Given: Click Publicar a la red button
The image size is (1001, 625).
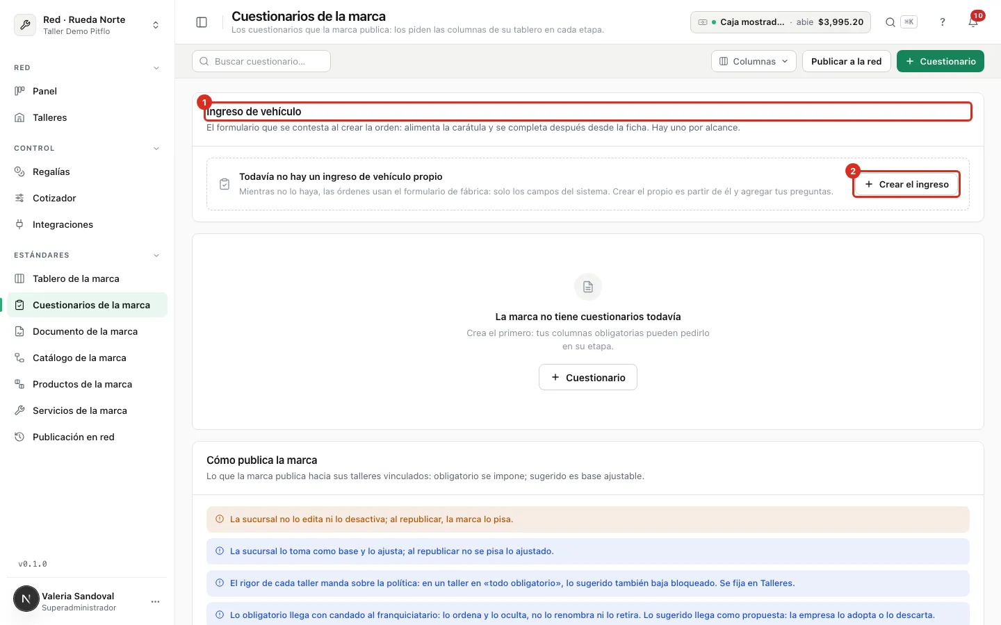Looking at the screenshot, I should (x=847, y=61).
